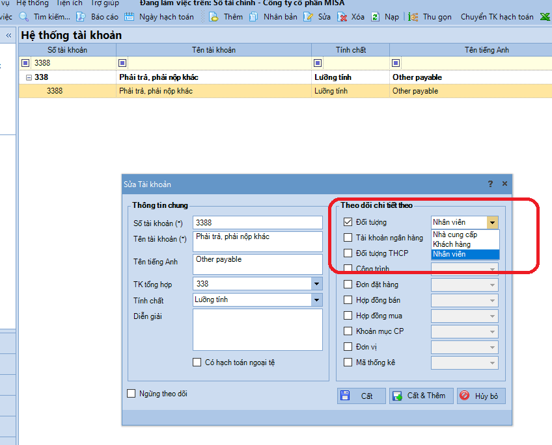This screenshot has width=552, height=445.
Task: Click the help question mark in dialog
Action: point(490,184)
